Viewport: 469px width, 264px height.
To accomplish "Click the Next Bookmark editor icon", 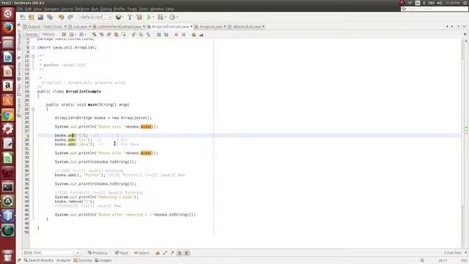I will coord(141,34).
